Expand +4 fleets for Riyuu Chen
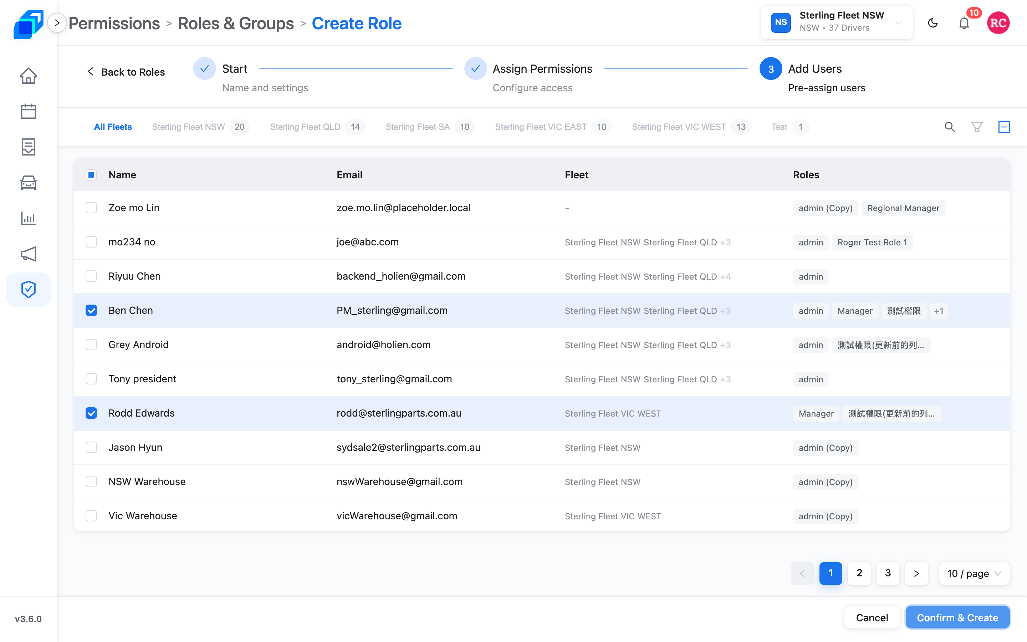The width and height of the screenshot is (1027, 642). [x=725, y=277]
